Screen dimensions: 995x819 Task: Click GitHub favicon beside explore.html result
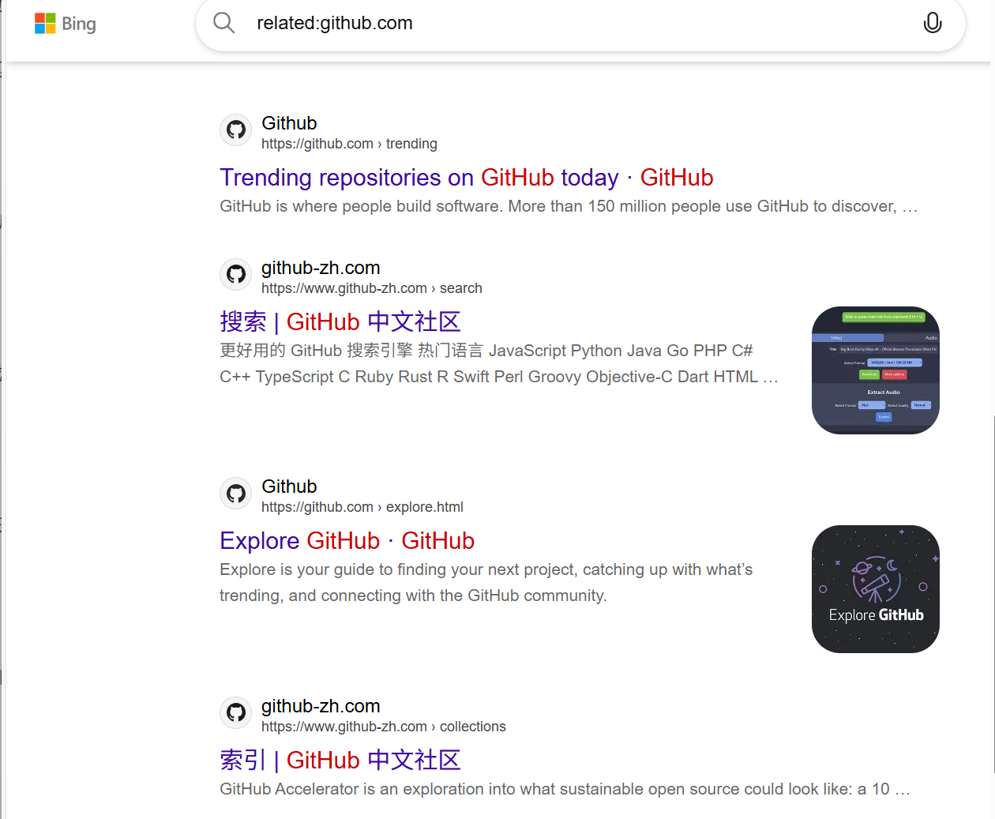pos(236,493)
